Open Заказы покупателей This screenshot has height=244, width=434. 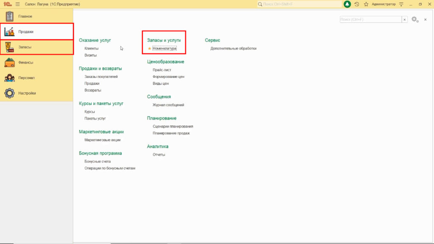click(101, 77)
